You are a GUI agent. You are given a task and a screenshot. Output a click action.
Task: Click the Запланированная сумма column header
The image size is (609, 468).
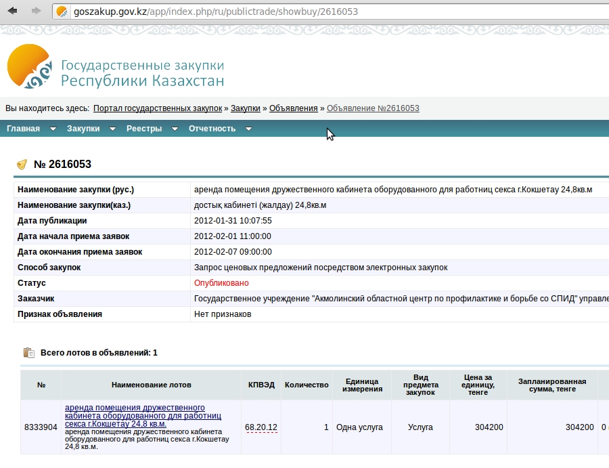[552, 385]
